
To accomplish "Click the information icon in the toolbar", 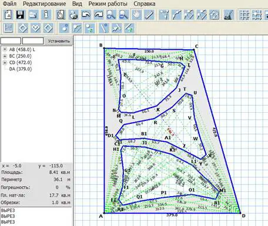I will pos(46,15).
